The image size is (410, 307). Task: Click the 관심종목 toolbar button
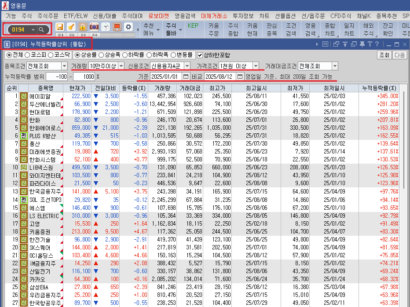pyautogui.click(x=272, y=29)
